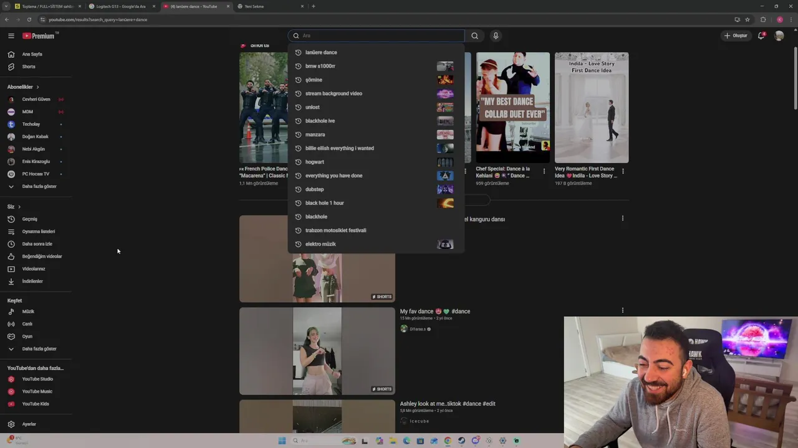Switch to Logitech G13 Google tab
This screenshot has width=798, height=448.
121,6
